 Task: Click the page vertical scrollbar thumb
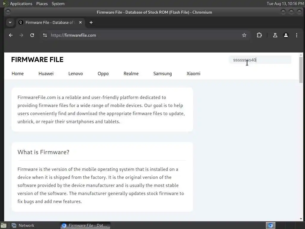[301, 70]
